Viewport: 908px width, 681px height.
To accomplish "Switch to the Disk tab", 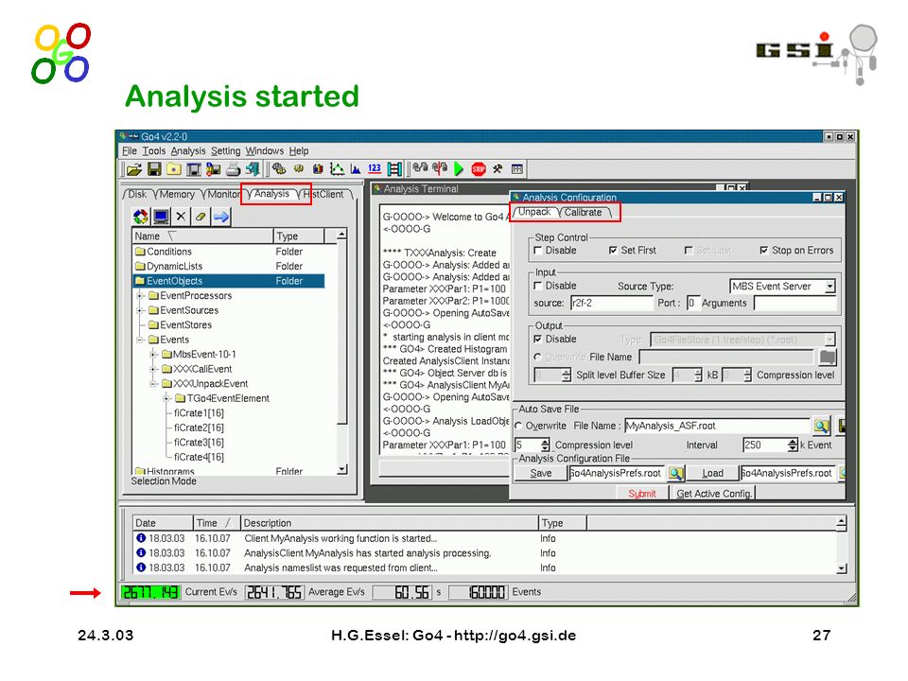I will pos(137,195).
